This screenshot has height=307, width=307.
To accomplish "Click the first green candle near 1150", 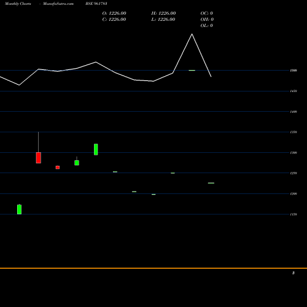I will [19, 209].
